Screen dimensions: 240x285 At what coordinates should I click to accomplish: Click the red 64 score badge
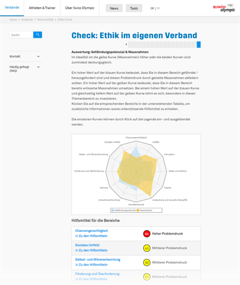147,234
